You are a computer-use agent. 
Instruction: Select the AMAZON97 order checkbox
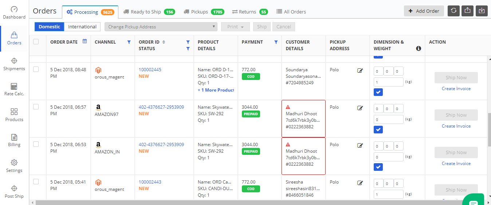pos(36,106)
